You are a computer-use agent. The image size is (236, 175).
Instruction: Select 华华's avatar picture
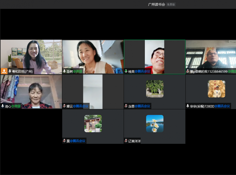216,89
